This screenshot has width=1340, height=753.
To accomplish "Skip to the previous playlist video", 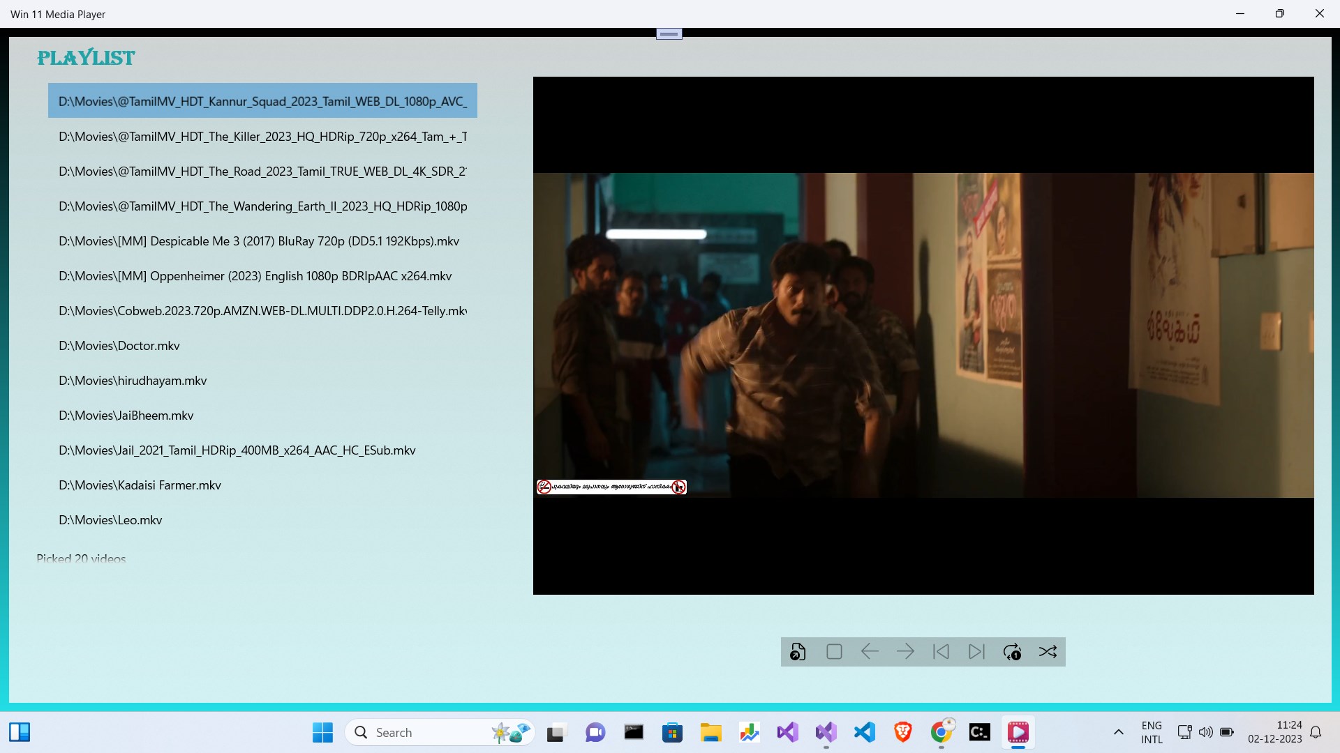I will point(941,652).
